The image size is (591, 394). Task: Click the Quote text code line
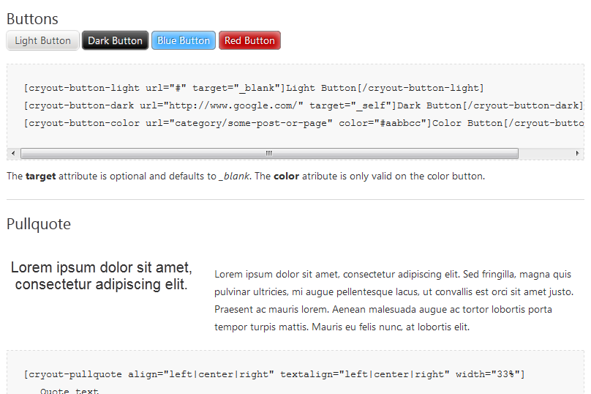point(69,390)
